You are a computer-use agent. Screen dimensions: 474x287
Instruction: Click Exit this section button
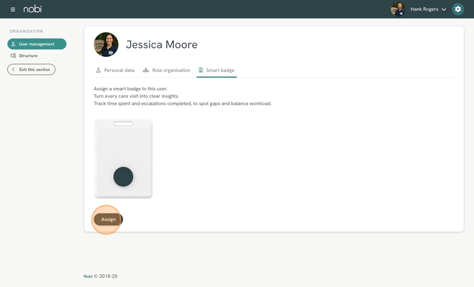coord(31,69)
